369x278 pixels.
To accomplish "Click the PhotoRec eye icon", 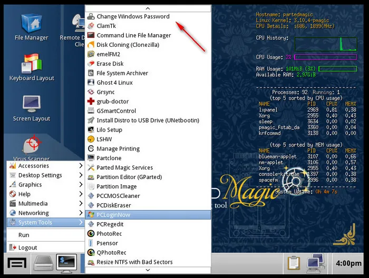I will pos(91,234).
